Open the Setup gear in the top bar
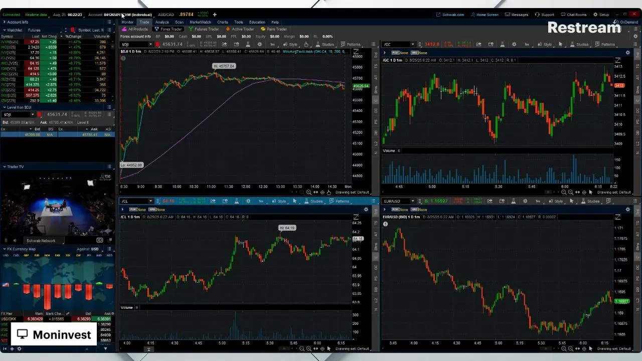Viewport: 642px width, 361px height. click(601, 15)
